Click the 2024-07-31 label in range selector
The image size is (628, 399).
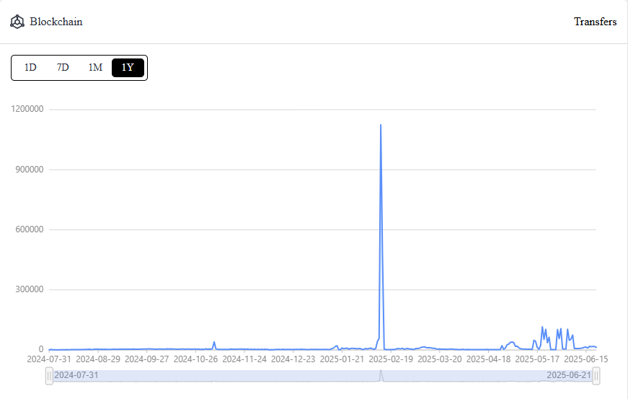pyautogui.click(x=76, y=375)
